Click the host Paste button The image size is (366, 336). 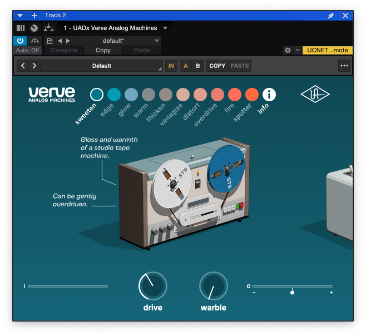coord(142,50)
